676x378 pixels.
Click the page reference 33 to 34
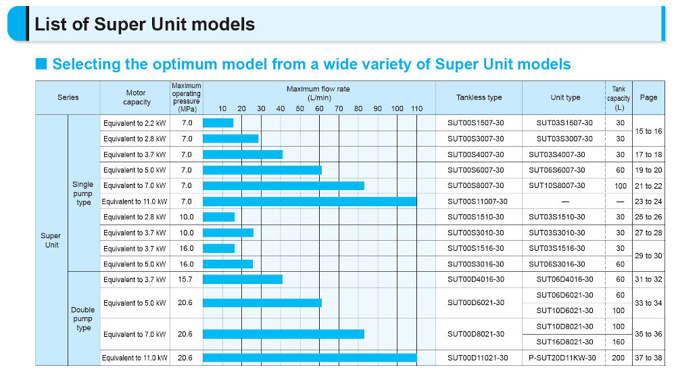[x=648, y=303]
